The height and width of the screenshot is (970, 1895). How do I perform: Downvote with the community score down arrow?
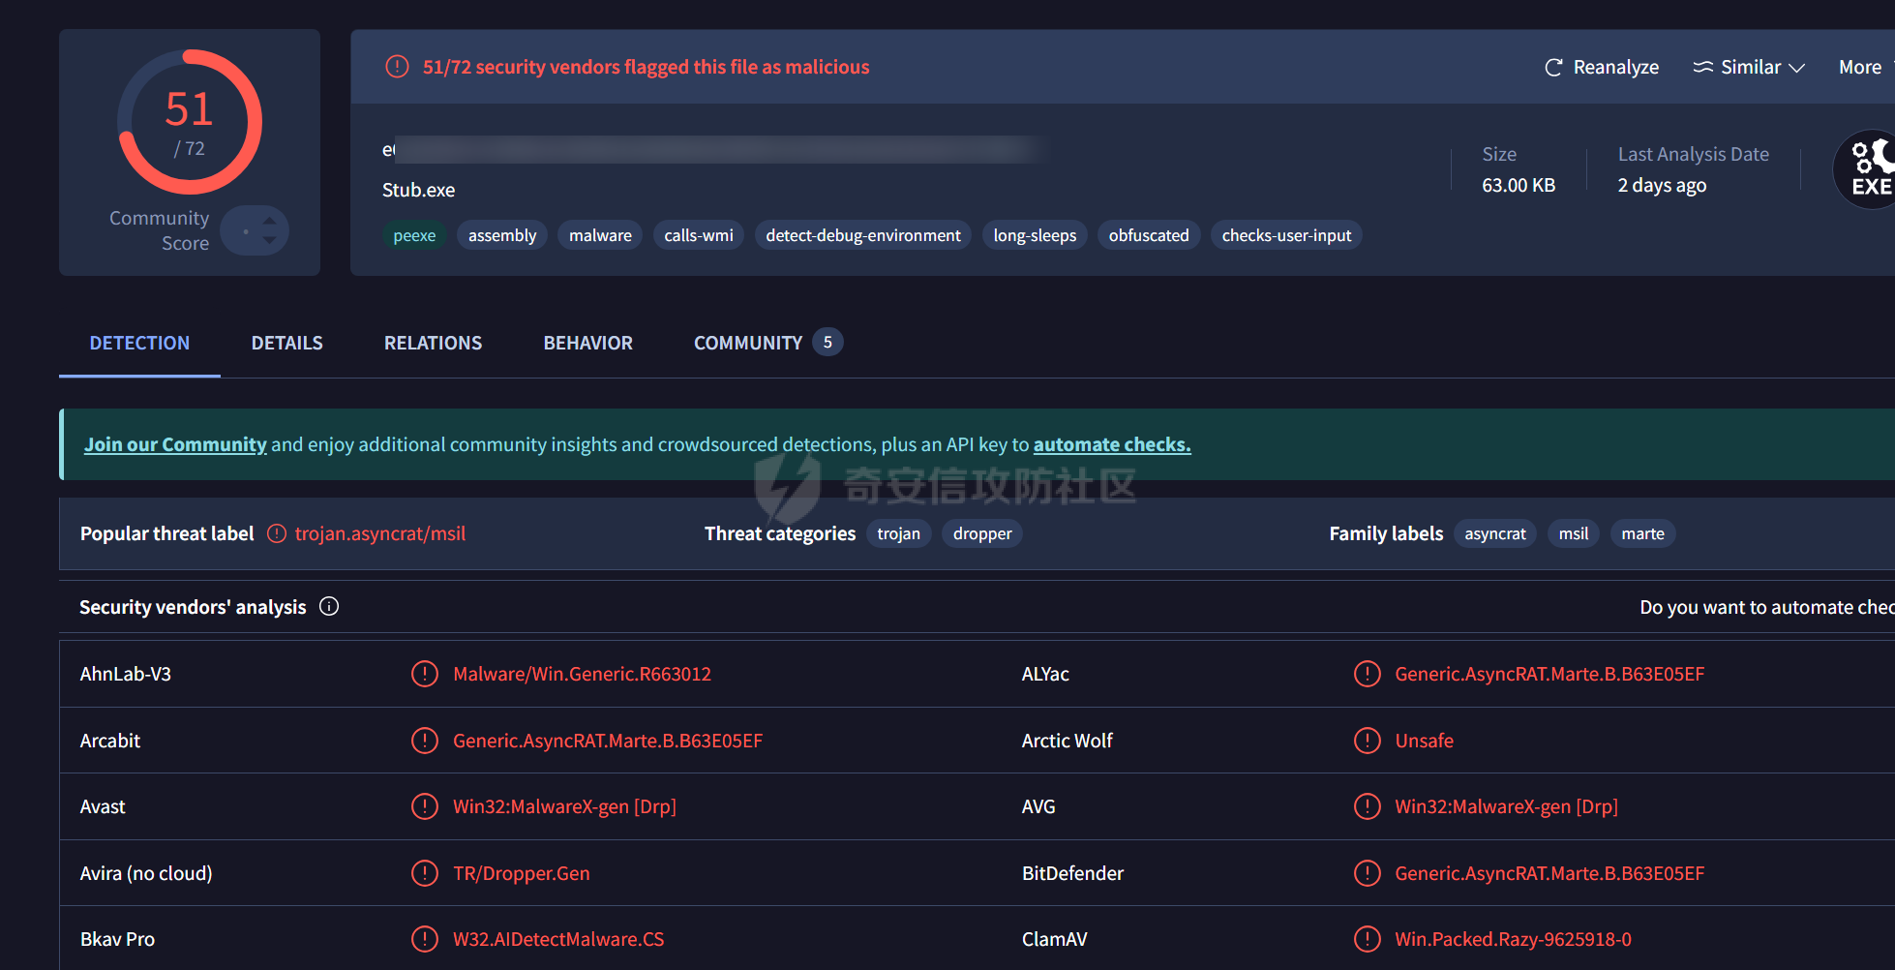[270, 239]
